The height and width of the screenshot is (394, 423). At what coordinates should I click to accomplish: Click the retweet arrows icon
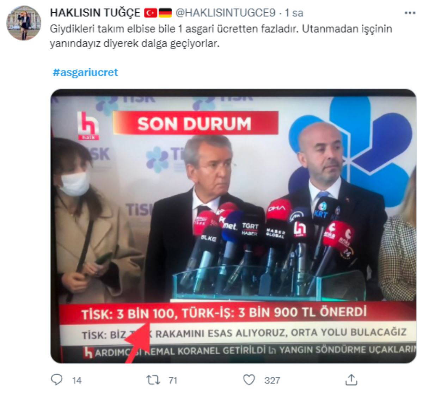[153, 380]
